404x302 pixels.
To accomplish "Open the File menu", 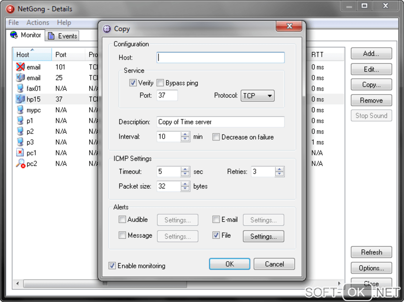I will tap(13, 23).
